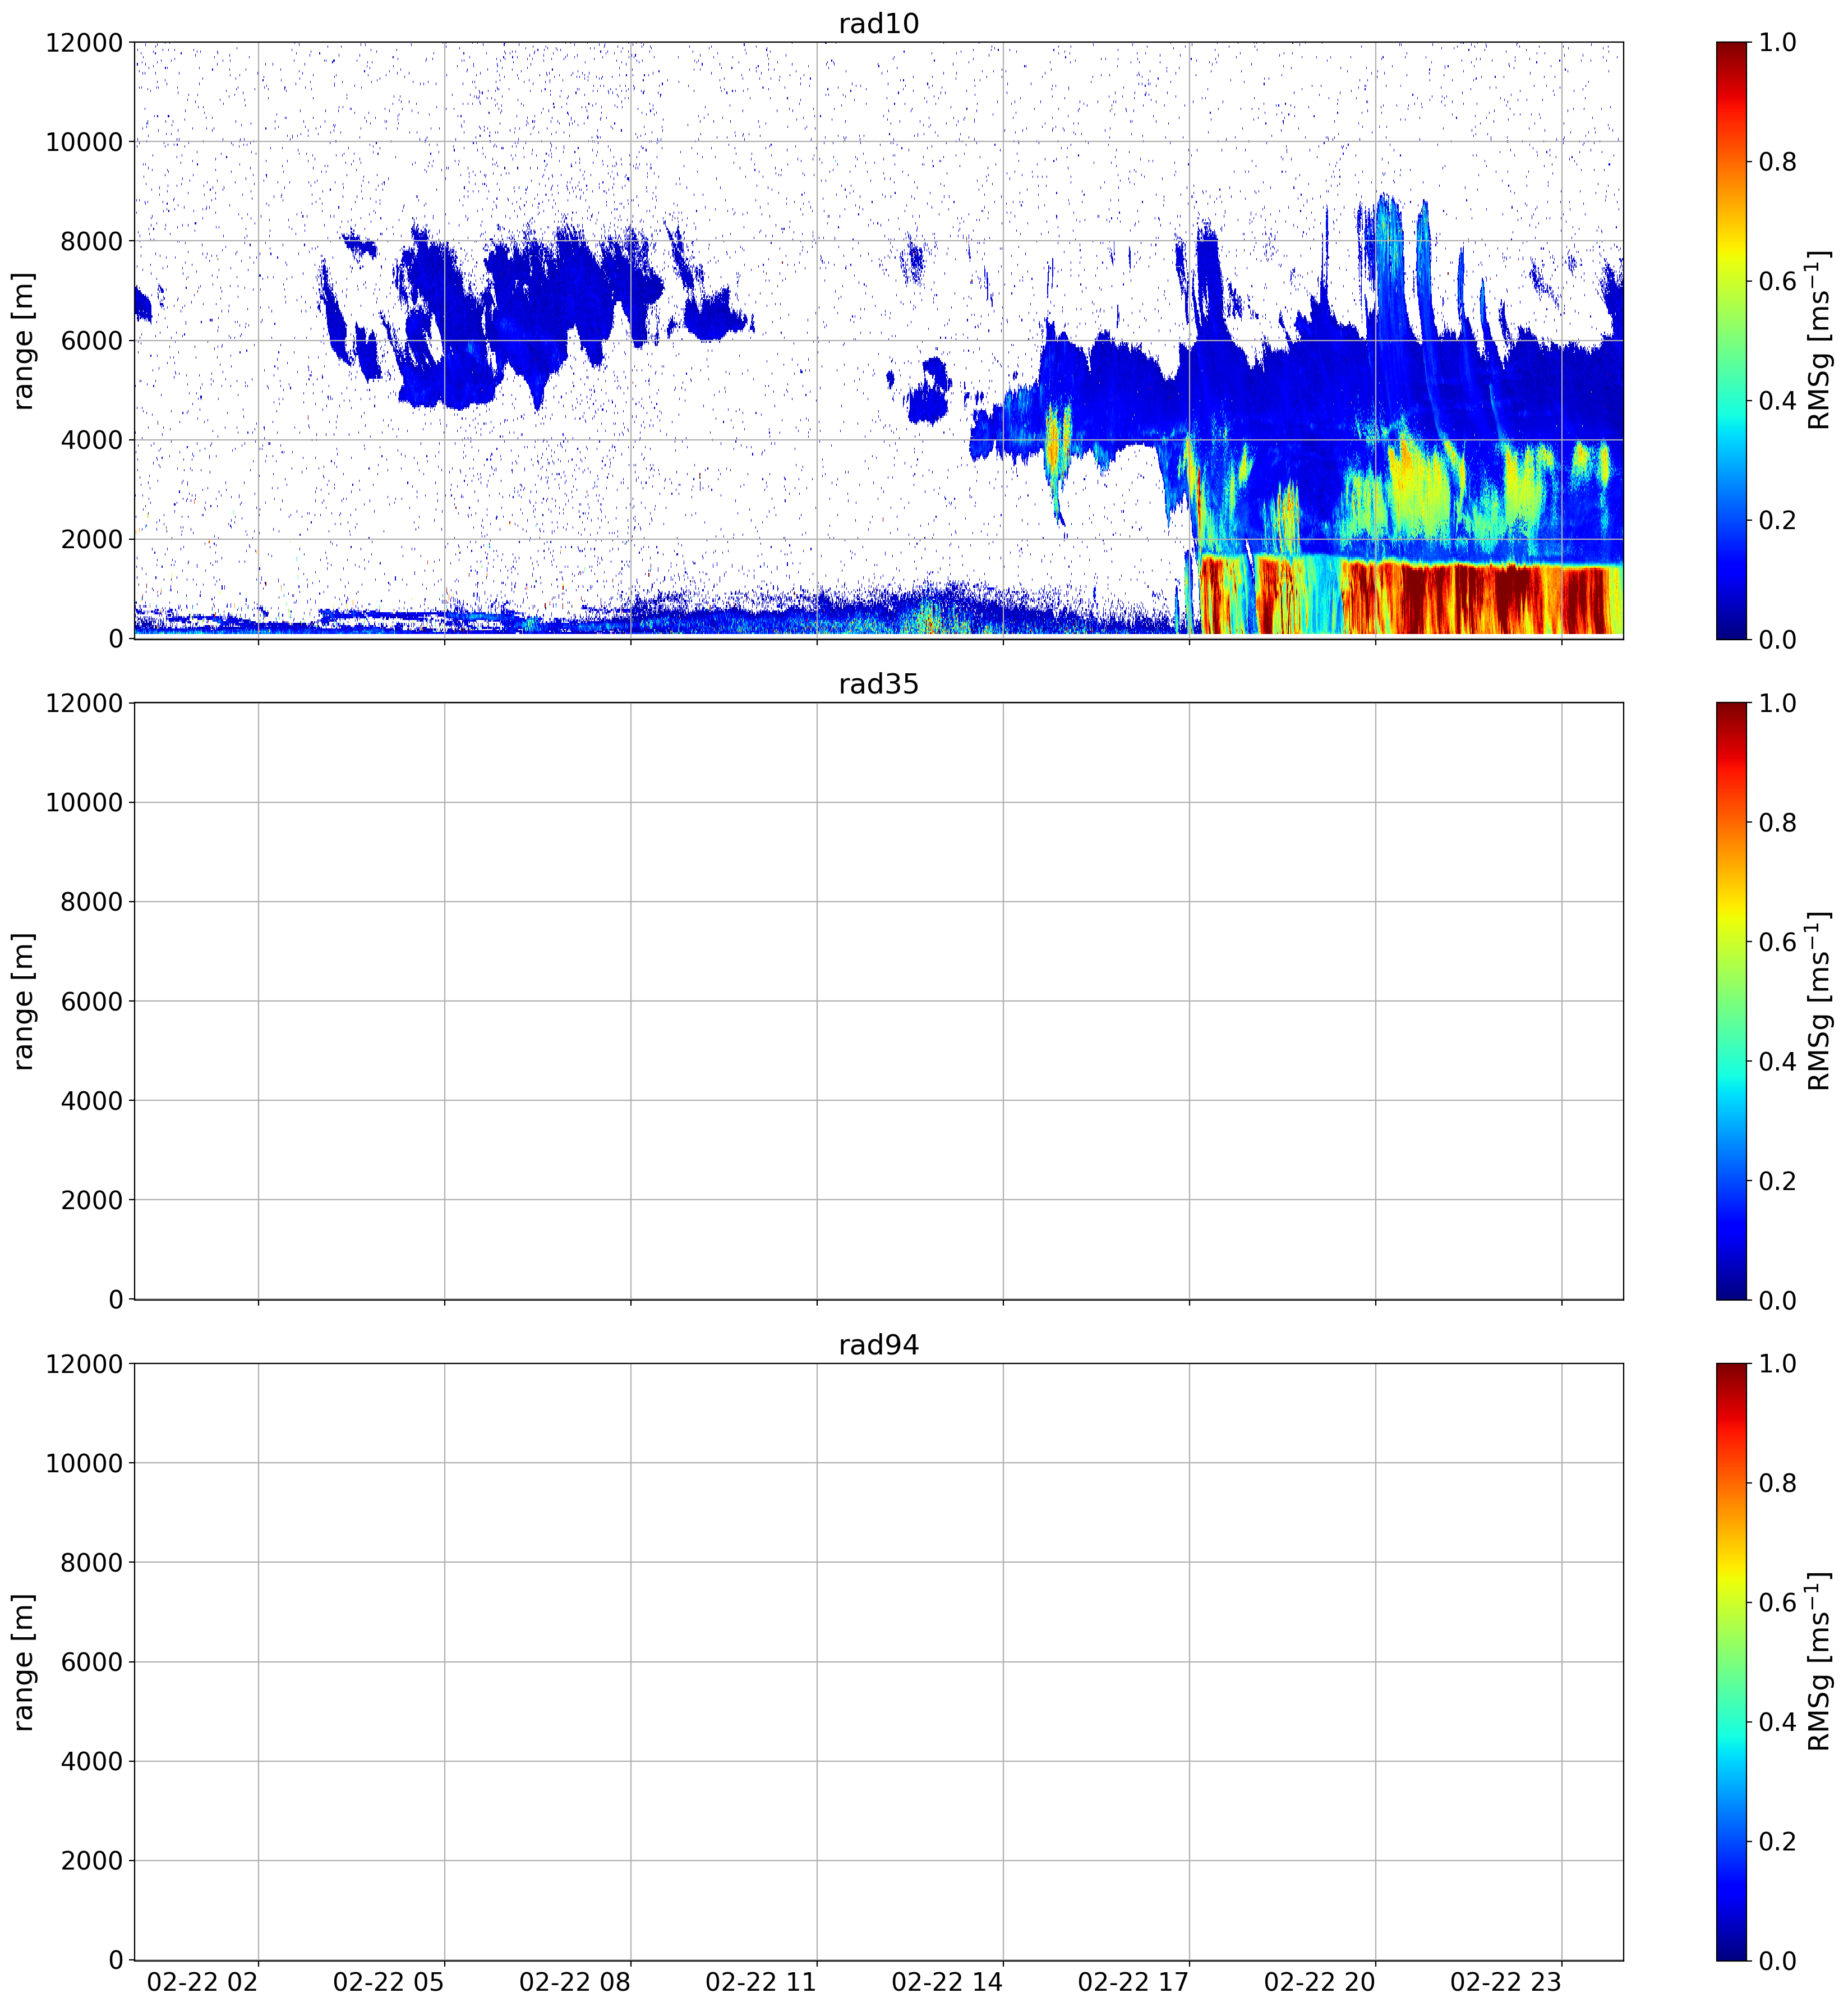The image size is (1848, 2007).
Task: Click the 10000 tick on rad35 y-axis
Action: pyautogui.click(x=84, y=802)
